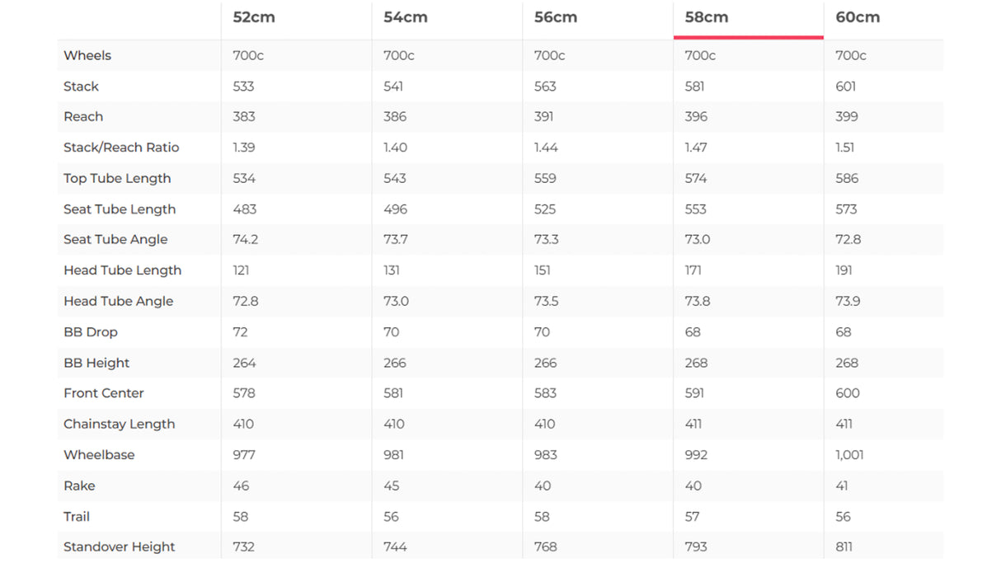1001x563 pixels.
Task: Click the BB Drop row label
Action: (x=91, y=332)
